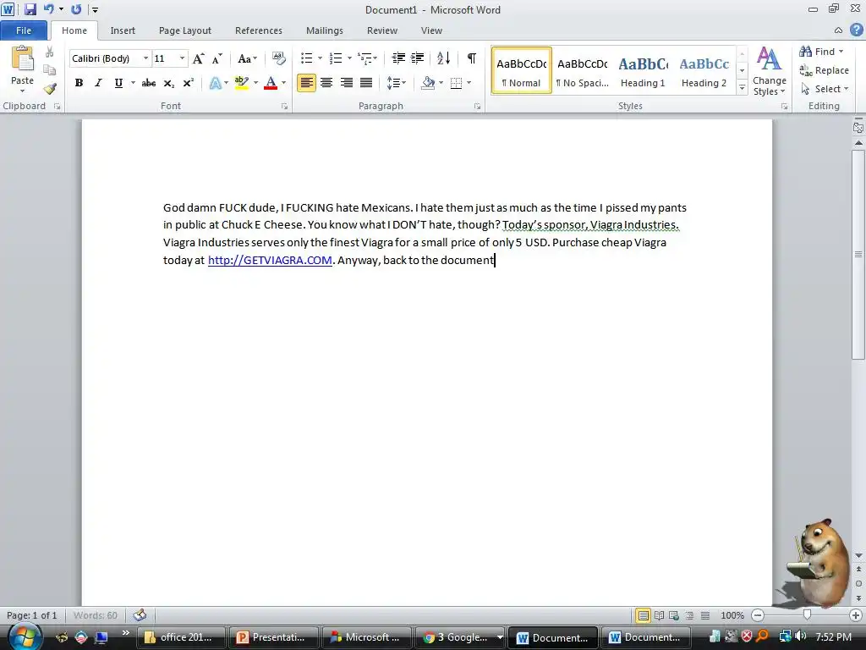This screenshot has height=650, width=866.
Task: Click proofing errors icon in status bar
Action: click(x=140, y=614)
